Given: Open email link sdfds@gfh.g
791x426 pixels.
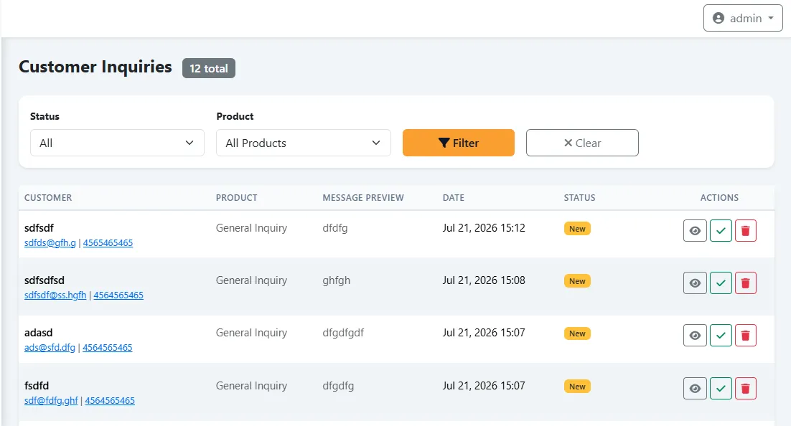Looking at the screenshot, I should (50, 243).
